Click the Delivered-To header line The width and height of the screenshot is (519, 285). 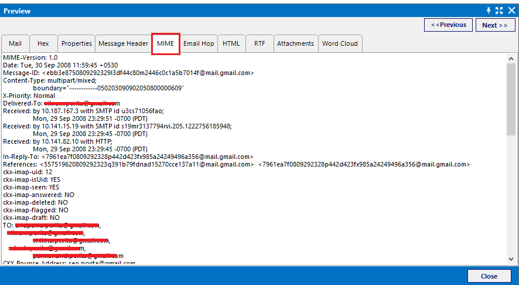(62, 103)
